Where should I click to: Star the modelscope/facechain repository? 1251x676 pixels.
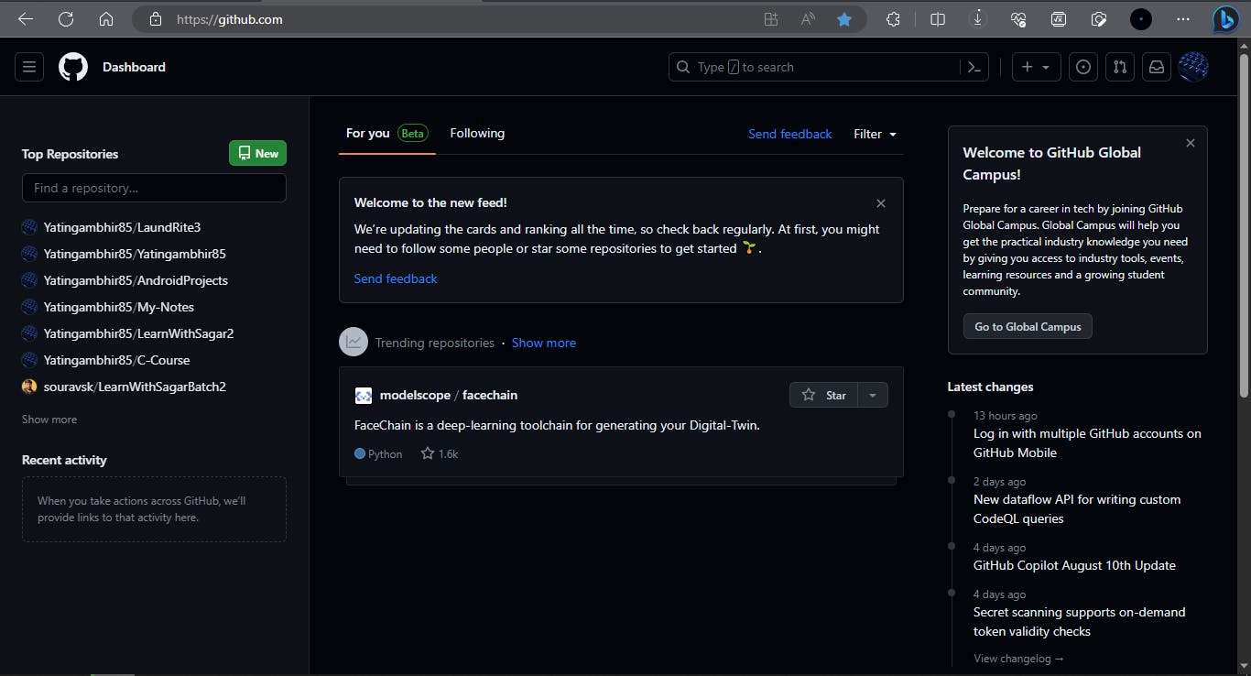pyautogui.click(x=824, y=395)
